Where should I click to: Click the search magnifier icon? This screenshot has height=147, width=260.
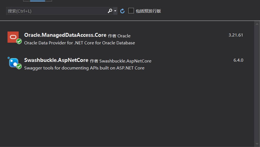tap(110, 11)
